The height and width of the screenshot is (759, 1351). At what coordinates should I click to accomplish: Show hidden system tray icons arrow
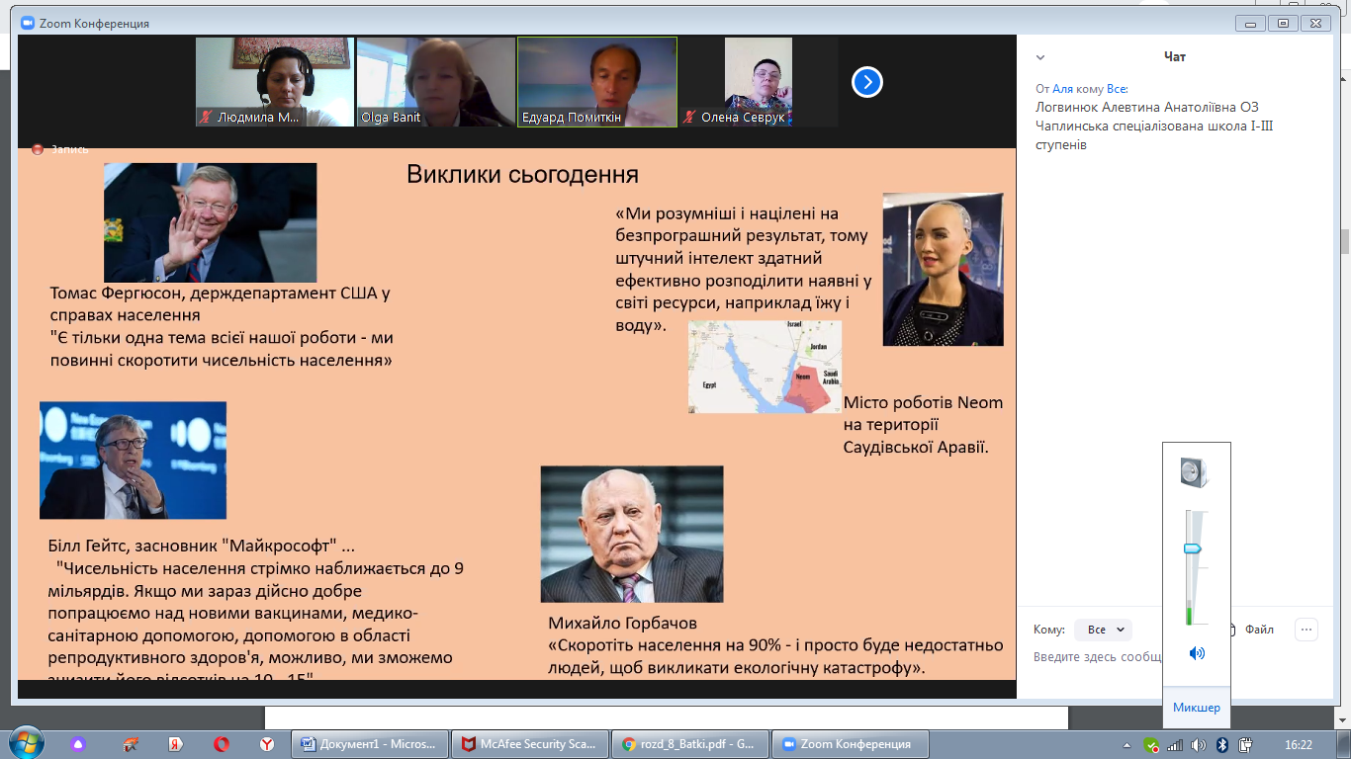tap(1128, 745)
